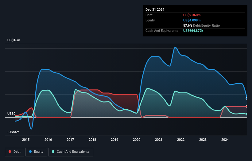
Task: Click the 2023 x-axis label
Action: (203, 140)
